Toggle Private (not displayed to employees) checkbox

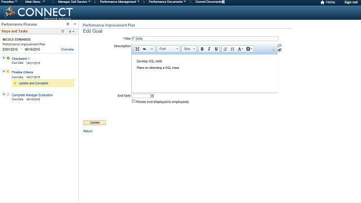click(134, 101)
